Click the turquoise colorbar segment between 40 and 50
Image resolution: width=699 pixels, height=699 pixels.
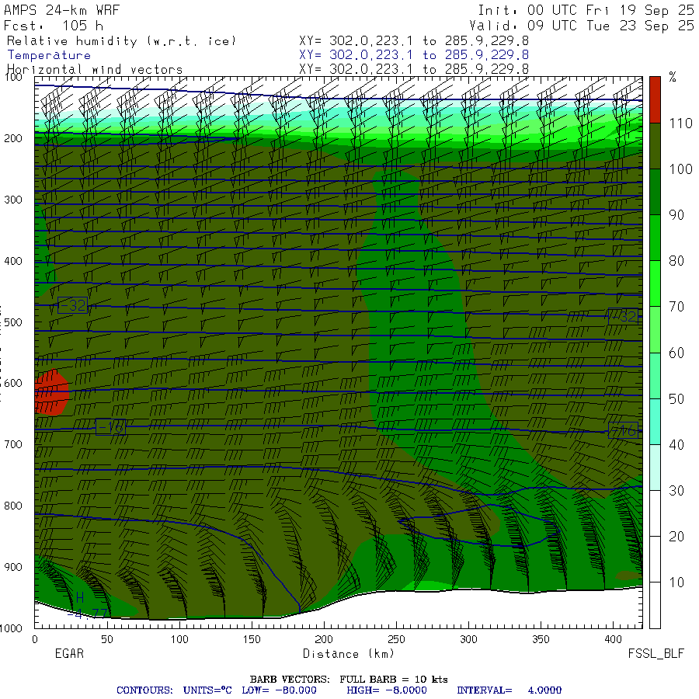tap(655, 422)
